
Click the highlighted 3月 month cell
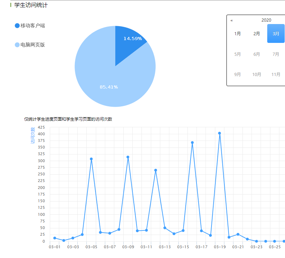tap(276, 34)
